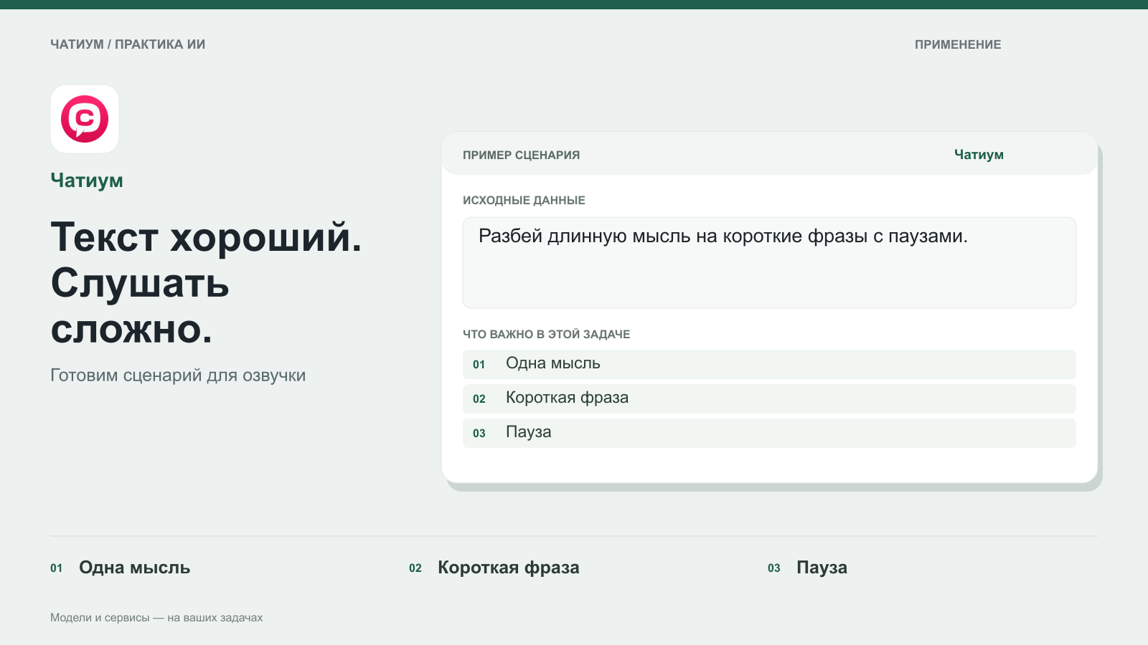Image resolution: width=1148 pixels, height=645 pixels.
Task: Click the input box with "Разбей длинную мысль…"
Action: (769, 263)
